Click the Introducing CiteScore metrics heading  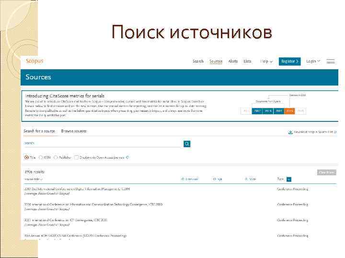click(65, 96)
